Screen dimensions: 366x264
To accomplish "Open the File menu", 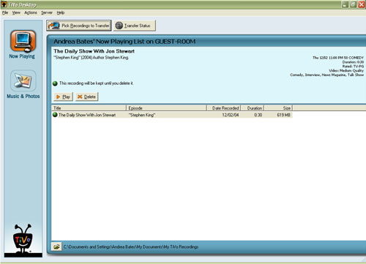I will point(5,12).
